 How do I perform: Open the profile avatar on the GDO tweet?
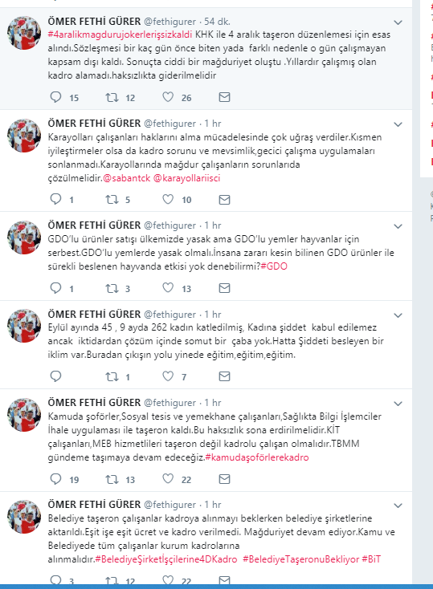coord(24,238)
